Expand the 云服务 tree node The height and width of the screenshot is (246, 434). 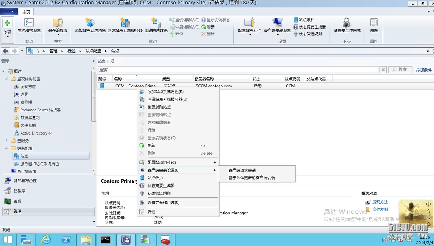click(7, 140)
